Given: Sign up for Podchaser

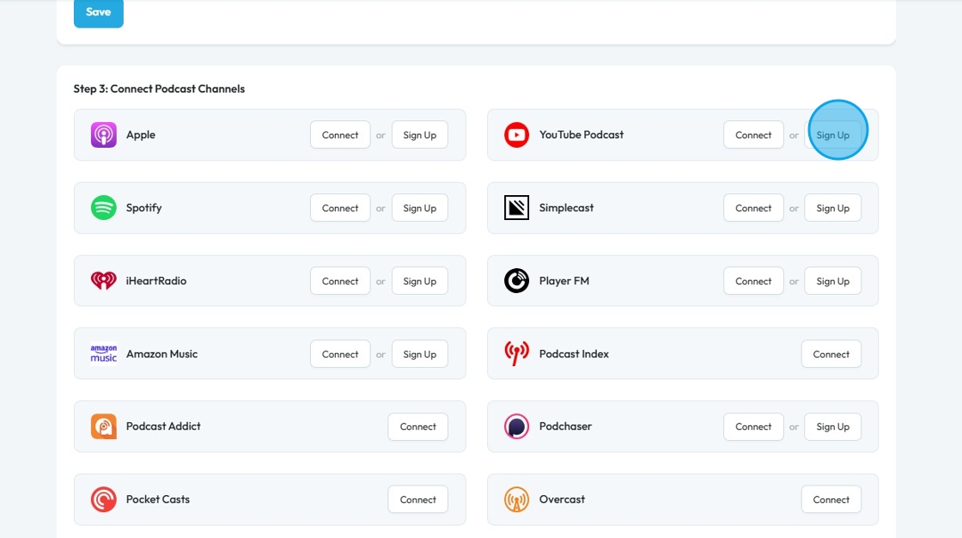Looking at the screenshot, I should [832, 426].
